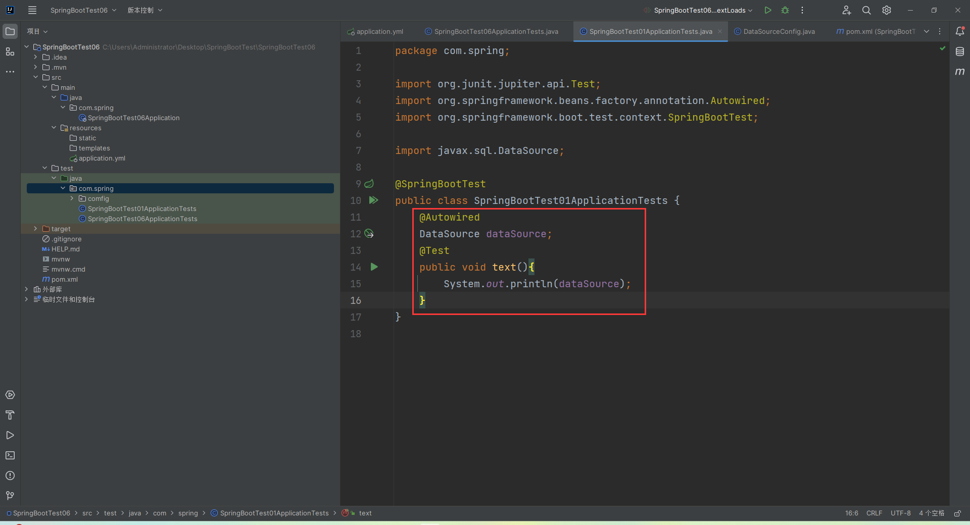Open the version control dropdown
Screen dimensions: 970x525
(145, 10)
